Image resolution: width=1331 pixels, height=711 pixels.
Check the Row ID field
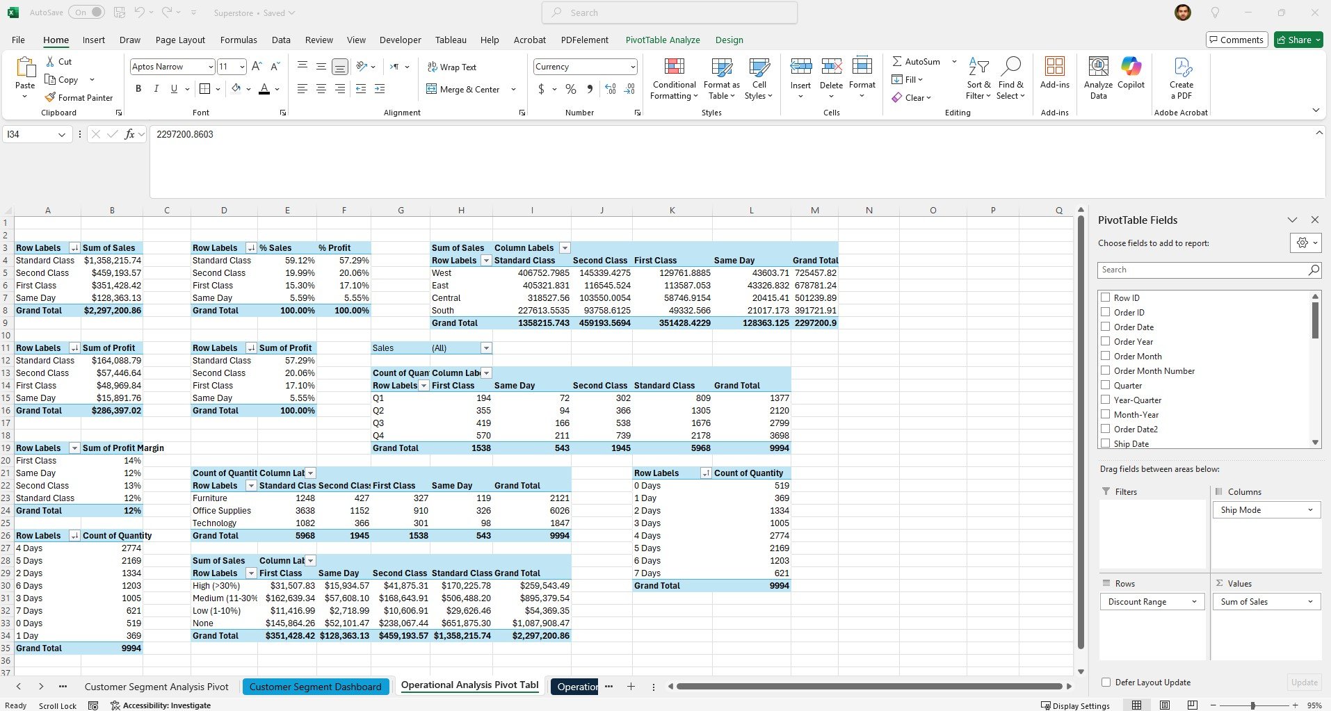pyautogui.click(x=1105, y=297)
